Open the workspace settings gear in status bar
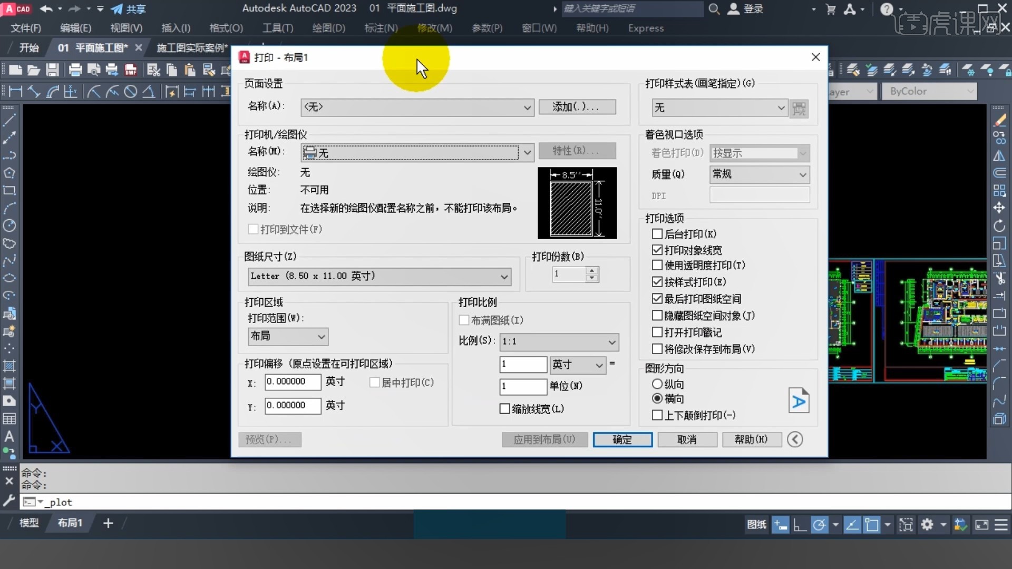The height and width of the screenshot is (569, 1012). [927, 524]
